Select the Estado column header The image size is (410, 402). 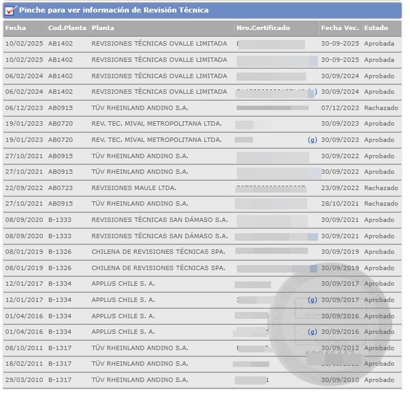tap(376, 28)
